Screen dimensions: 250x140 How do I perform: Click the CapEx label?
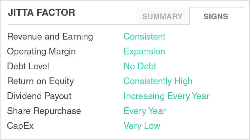pyautogui.click(x=20, y=126)
